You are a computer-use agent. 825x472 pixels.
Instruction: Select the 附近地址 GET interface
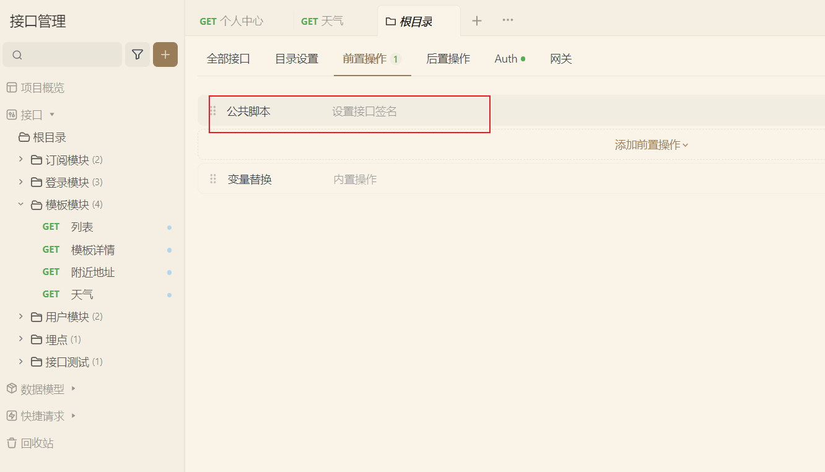pyautogui.click(x=92, y=272)
